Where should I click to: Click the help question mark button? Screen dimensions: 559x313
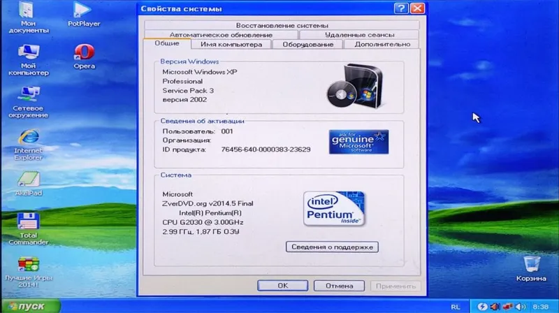(x=401, y=8)
